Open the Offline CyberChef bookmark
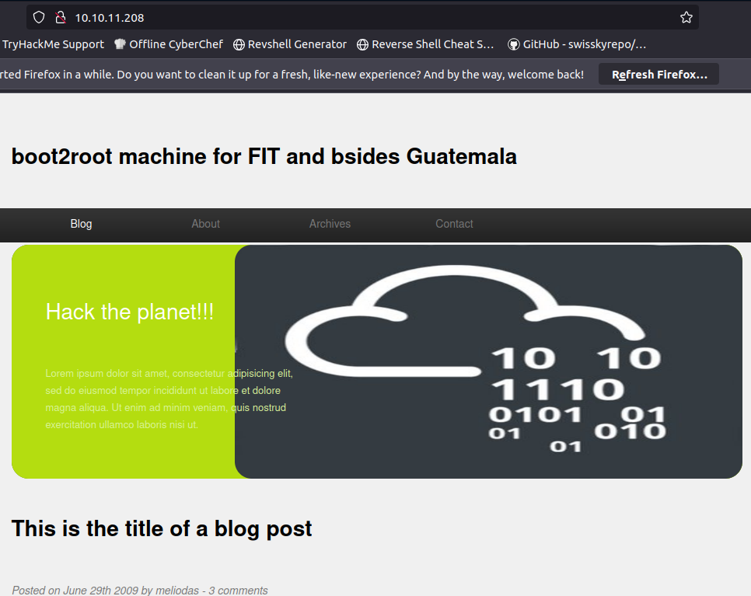This screenshot has width=751, height=596. [168, 44]
